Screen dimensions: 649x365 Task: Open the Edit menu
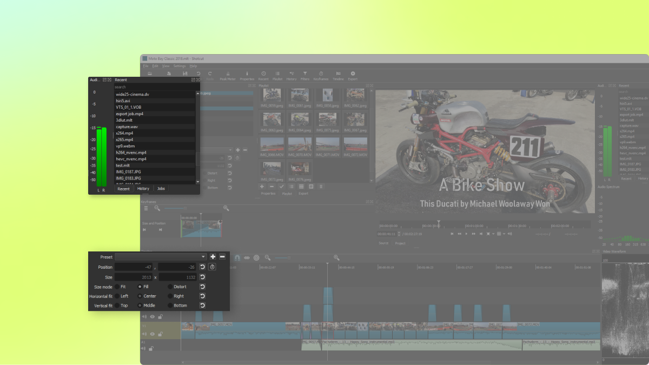point(155,66)
